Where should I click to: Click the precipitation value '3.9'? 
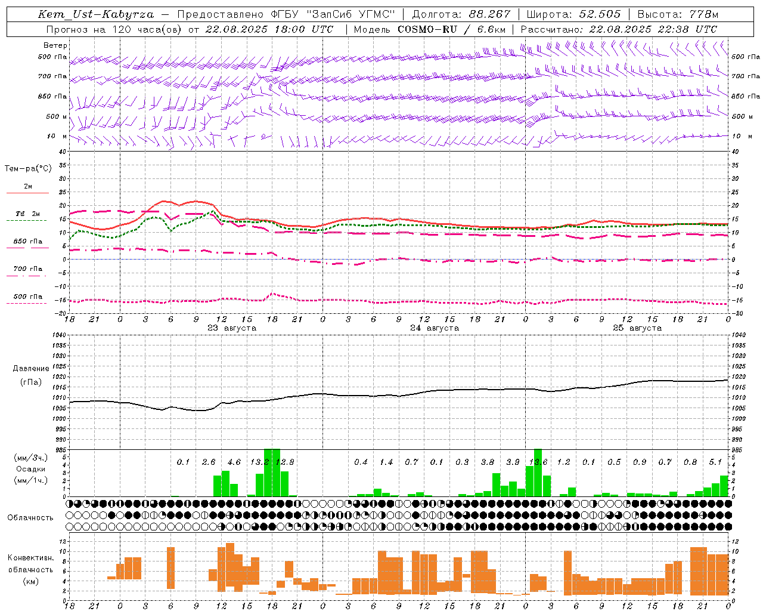click(x=513, y=462)
